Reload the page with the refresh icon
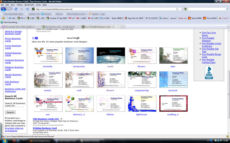 [x=16, y=9]
